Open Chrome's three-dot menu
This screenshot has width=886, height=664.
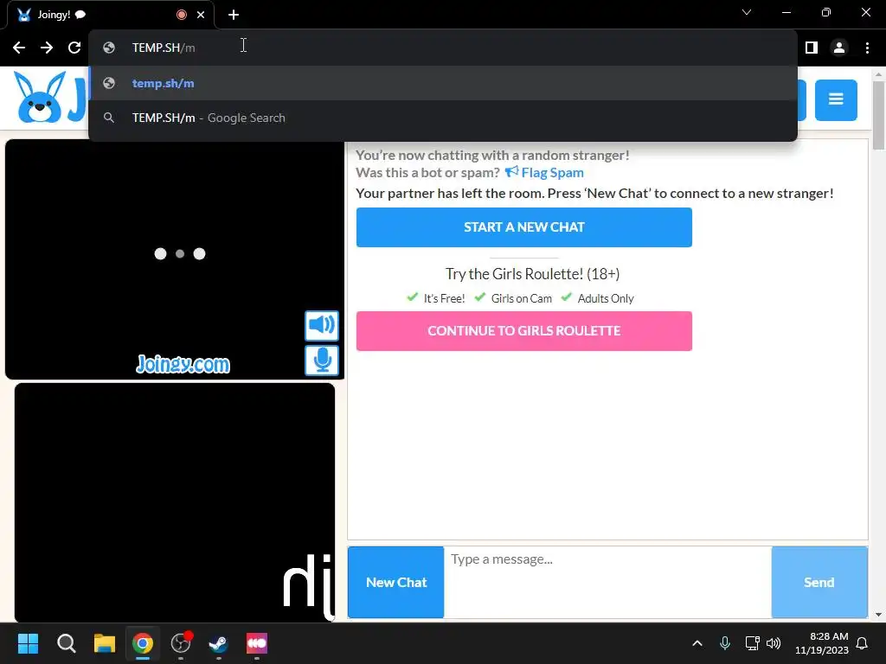click(867, 48)
